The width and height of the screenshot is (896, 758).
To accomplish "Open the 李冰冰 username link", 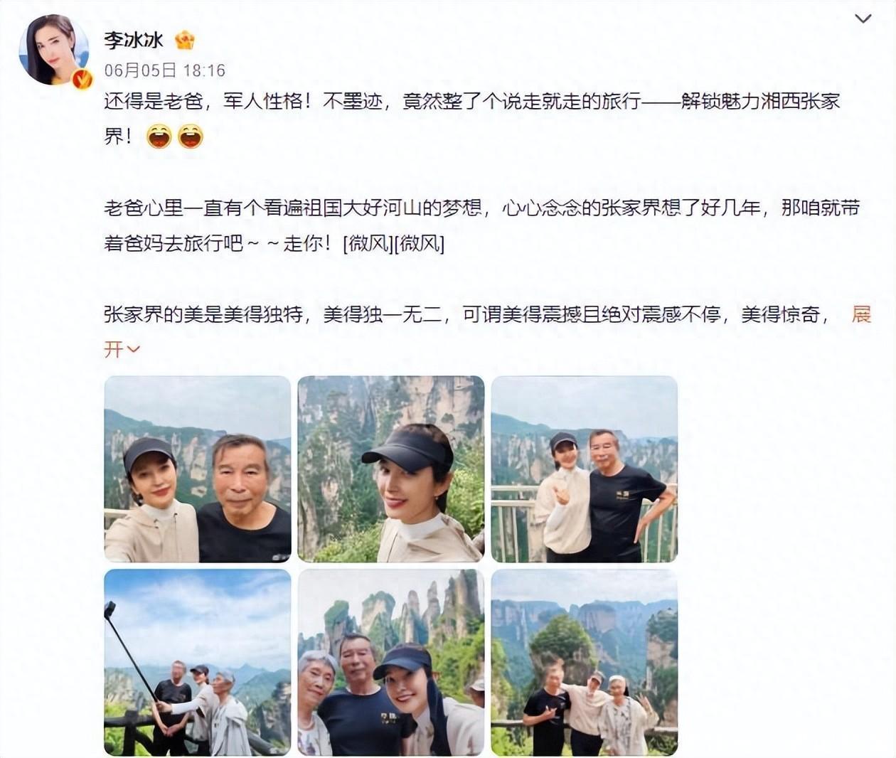I will click(x=134, y=40).
